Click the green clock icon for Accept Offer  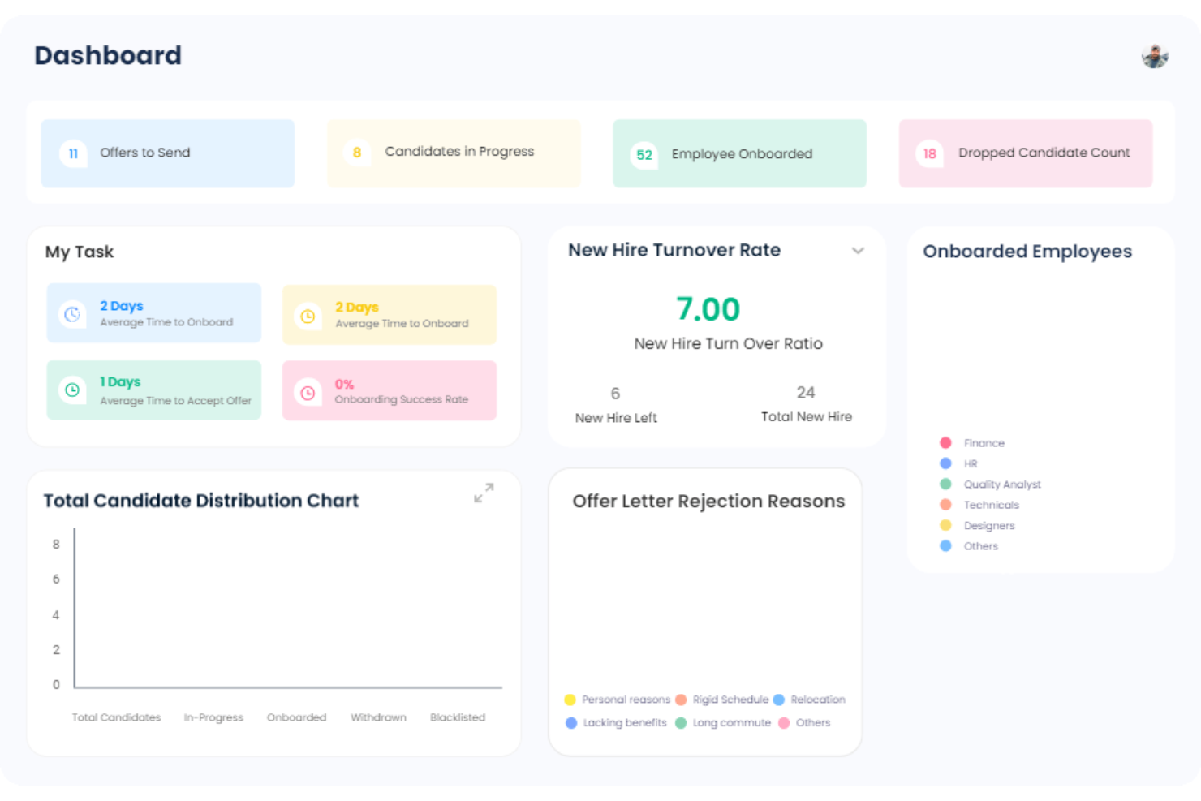(72, 390)
